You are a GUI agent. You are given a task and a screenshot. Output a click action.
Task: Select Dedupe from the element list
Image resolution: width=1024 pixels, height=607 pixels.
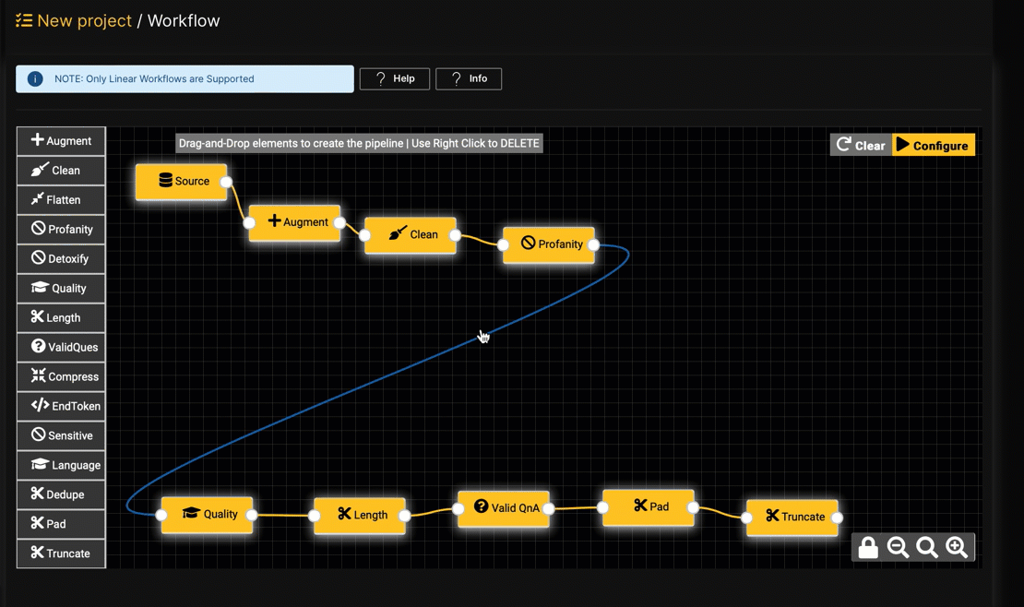coord(61,494)
